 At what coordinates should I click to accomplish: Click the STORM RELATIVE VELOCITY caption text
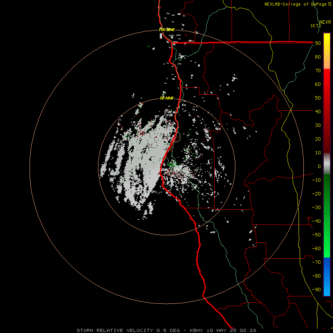click(115, 330)
